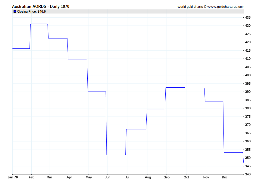Click the 420 y-axis value
This screenshot has width=256, height=185.
[248, 42]
